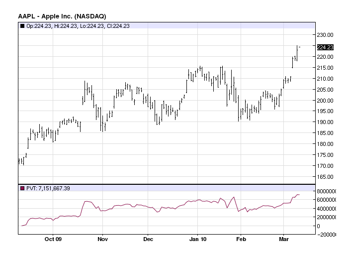Click the Cl:224.23 close price text
The image size is (348, 255).
click(x=118, y=26)
